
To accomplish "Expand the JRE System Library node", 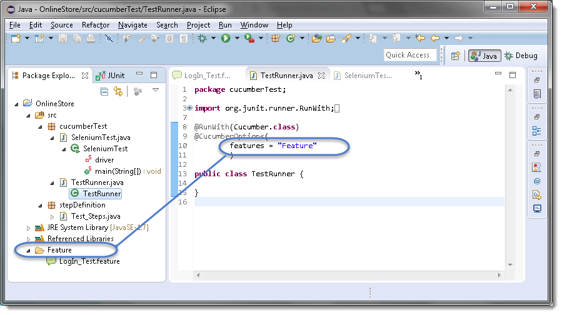I will point(28,228).
